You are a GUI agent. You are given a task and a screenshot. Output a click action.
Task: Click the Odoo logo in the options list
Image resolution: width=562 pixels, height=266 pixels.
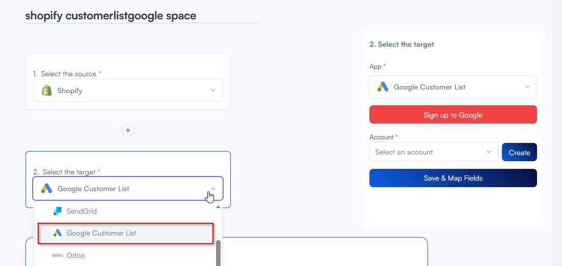pos(58,255)
